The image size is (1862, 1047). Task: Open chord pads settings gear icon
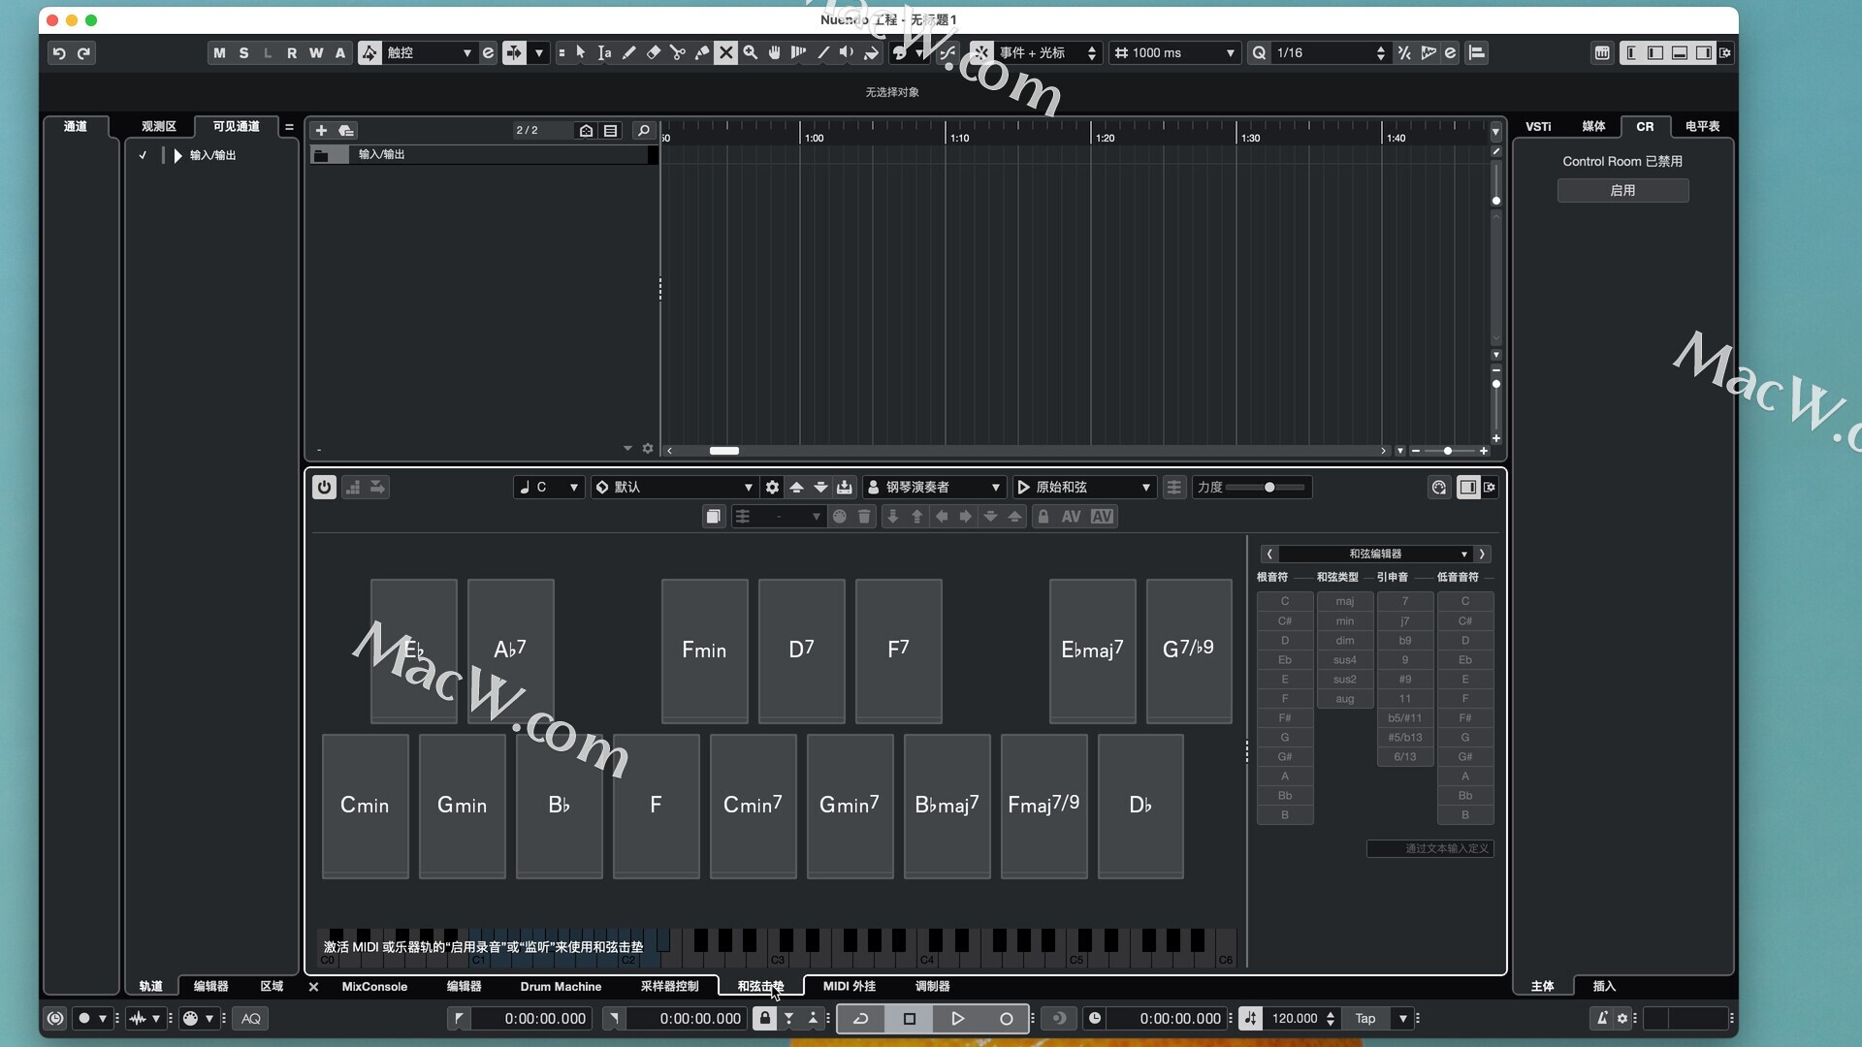pos(772,487)
